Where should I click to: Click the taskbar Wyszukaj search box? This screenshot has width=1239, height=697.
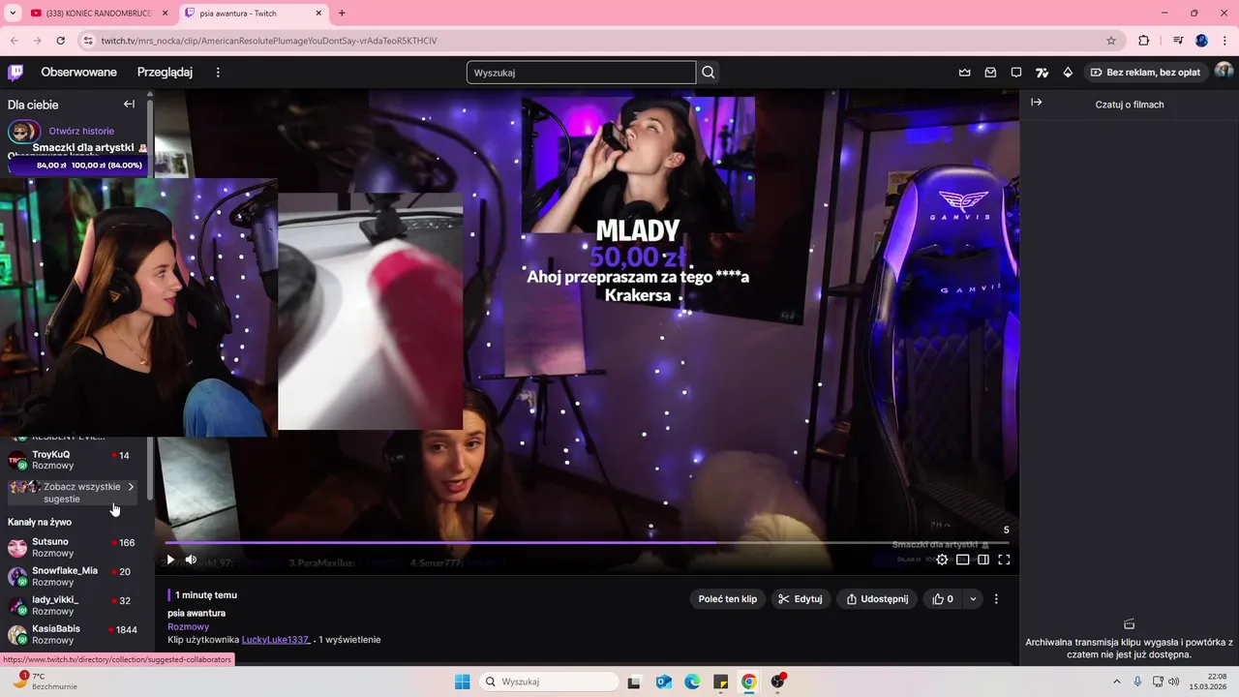tap(549, 682)
